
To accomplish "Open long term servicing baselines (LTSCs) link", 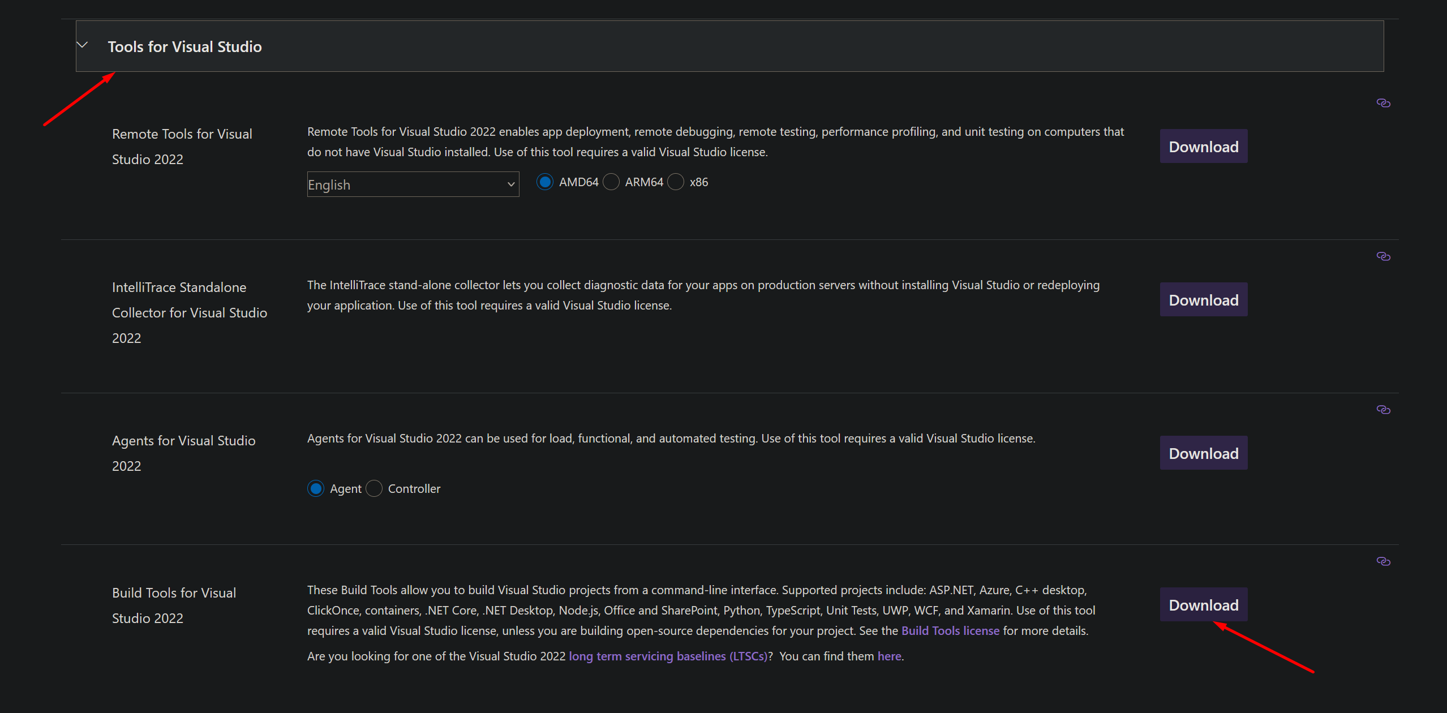I will point(668,656).
